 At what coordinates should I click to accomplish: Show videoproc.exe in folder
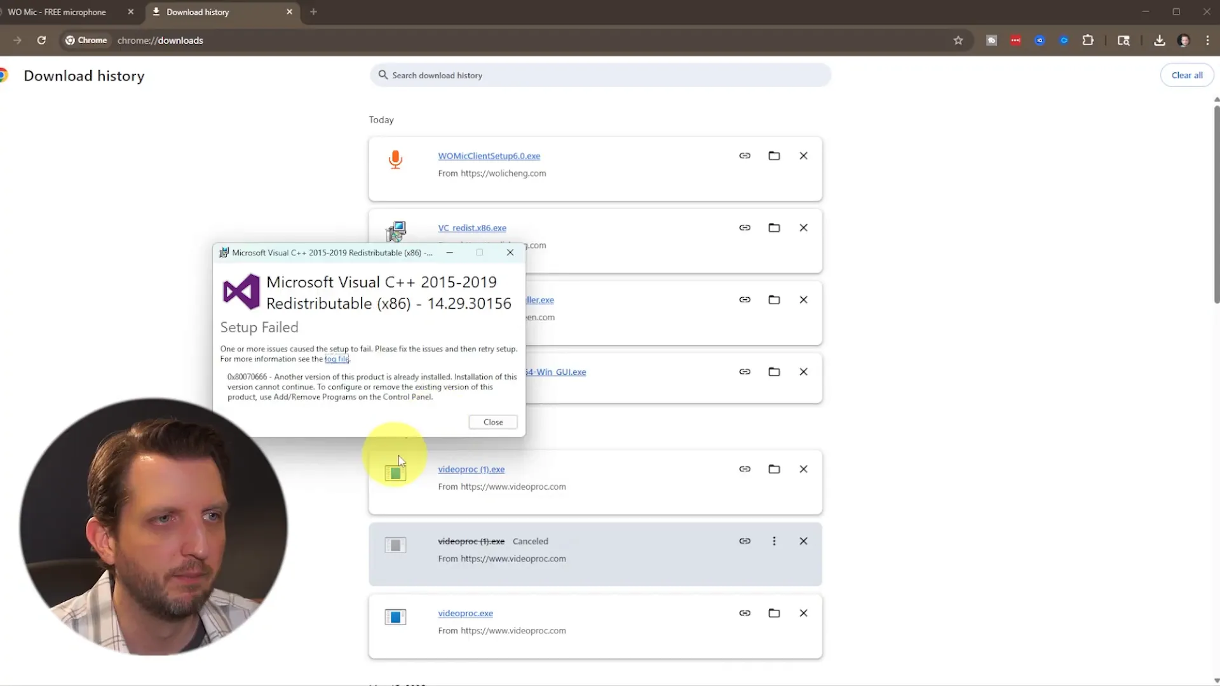[x=774, y=613]
